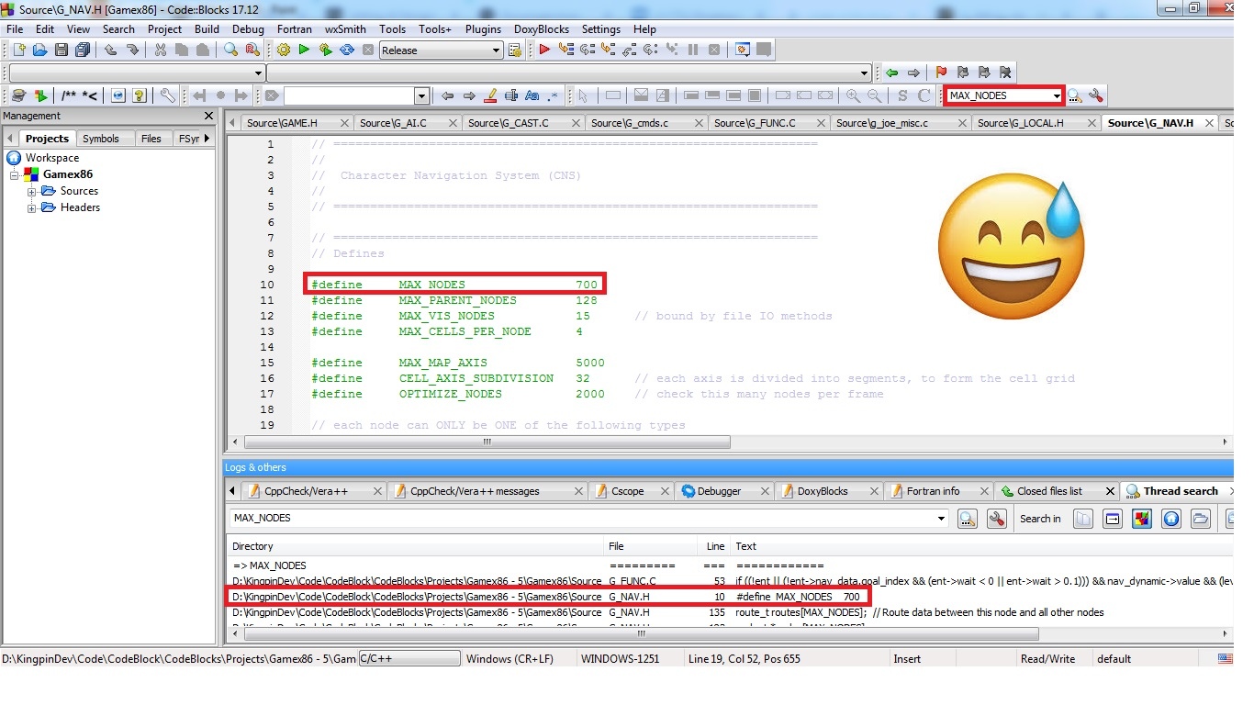The height and width of the screenshot is (705, 1254).
Task: Click the Replace toolbar icon
Action: point(252,50)
